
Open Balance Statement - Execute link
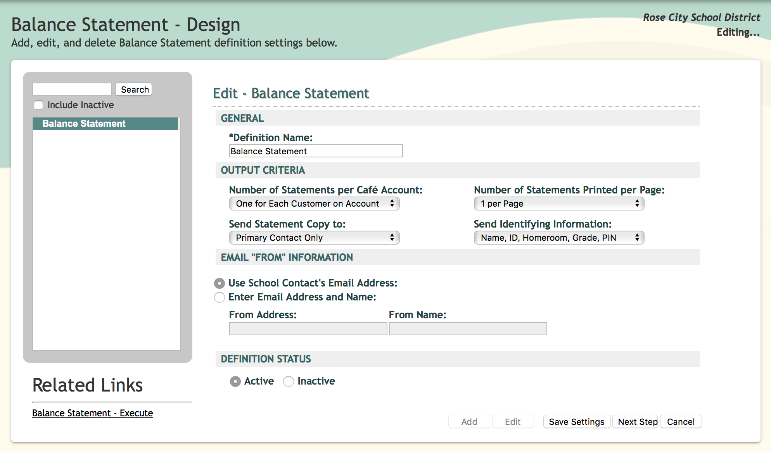click(93, 413)
